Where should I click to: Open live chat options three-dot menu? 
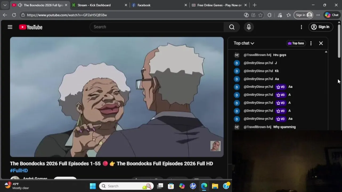point(311,43)
